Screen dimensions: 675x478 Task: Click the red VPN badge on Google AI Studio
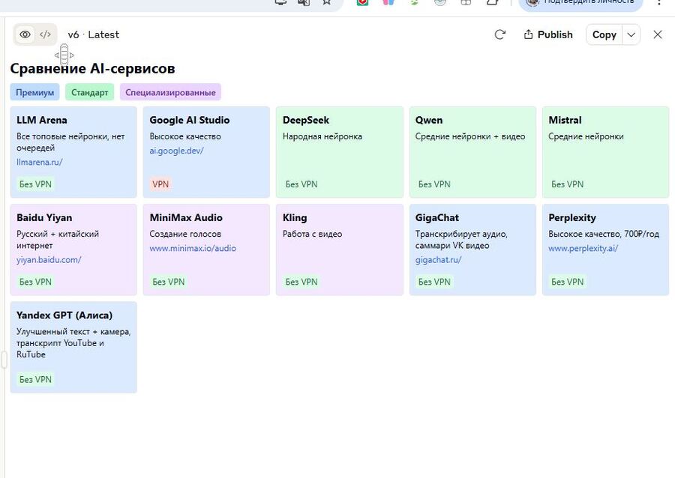click(x=160, y=184)
